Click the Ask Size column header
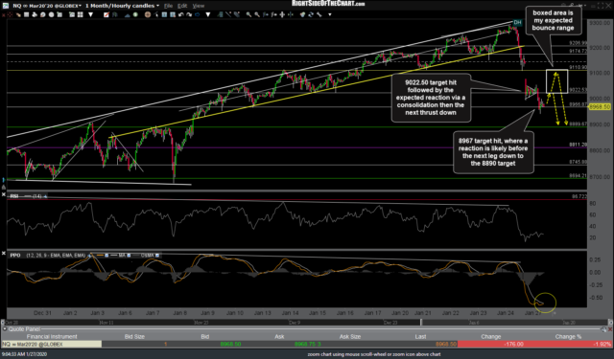 (349, 336)
